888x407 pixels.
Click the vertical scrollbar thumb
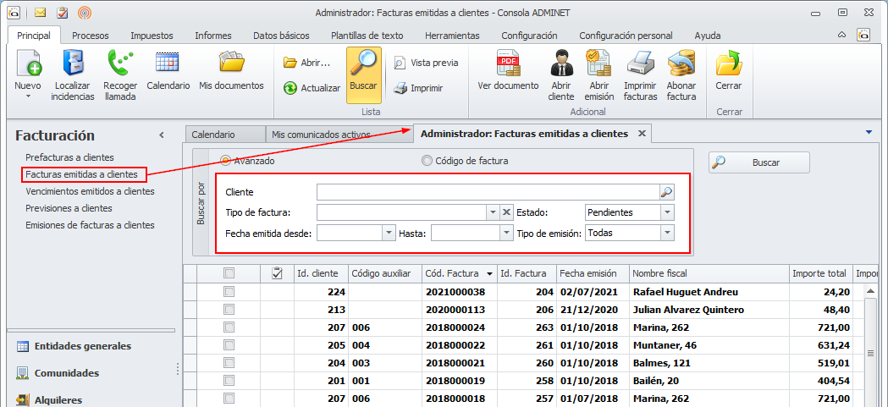(871, 353)
